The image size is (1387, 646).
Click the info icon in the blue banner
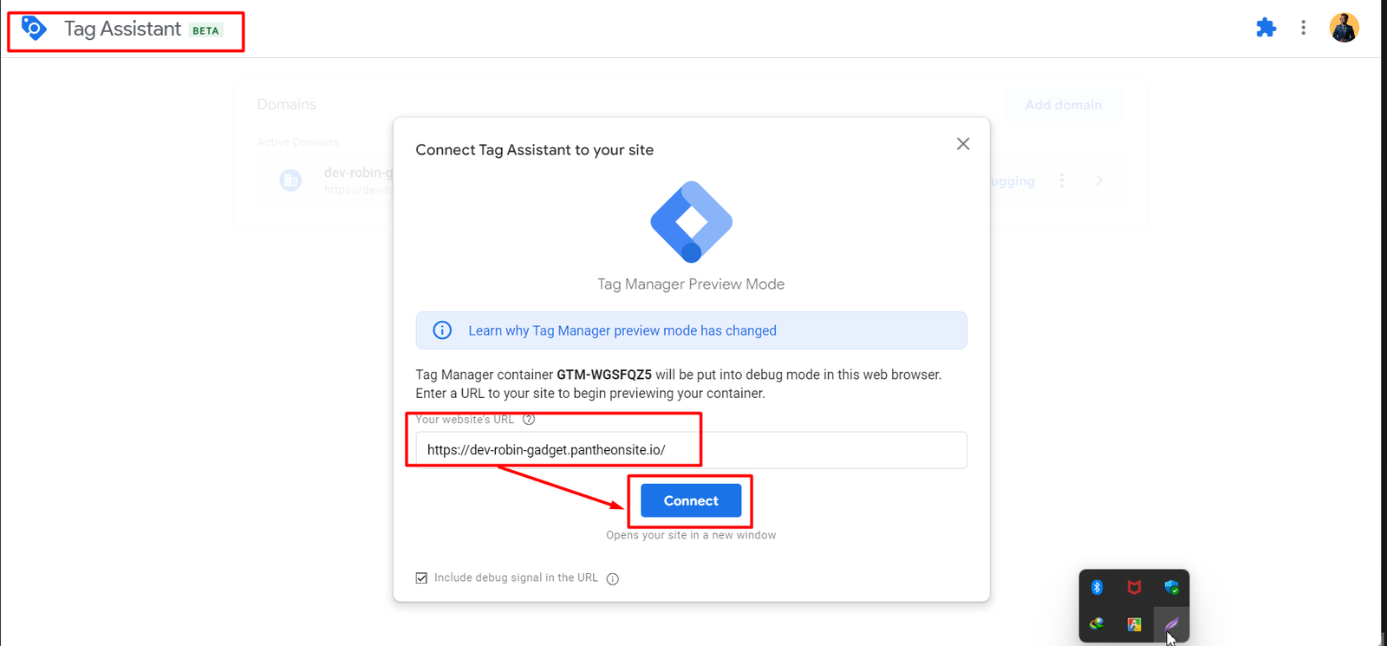[x=442, y=330]
